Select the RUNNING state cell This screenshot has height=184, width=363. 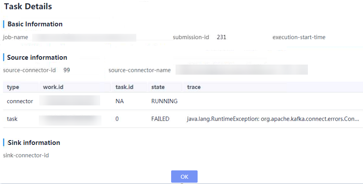165,101
